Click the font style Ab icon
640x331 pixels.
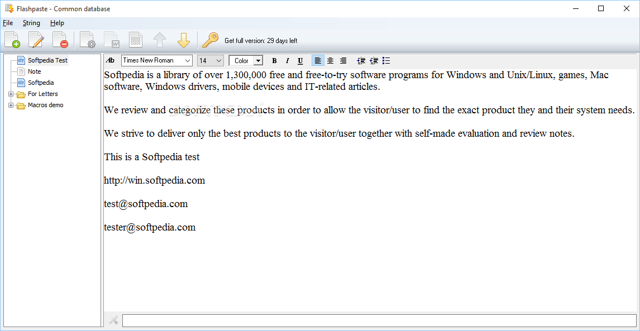[110, 61]
